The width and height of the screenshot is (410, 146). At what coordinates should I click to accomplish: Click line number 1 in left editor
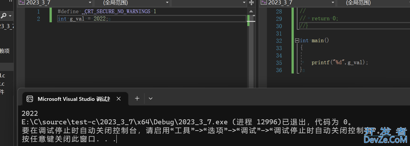pos(38,12)
